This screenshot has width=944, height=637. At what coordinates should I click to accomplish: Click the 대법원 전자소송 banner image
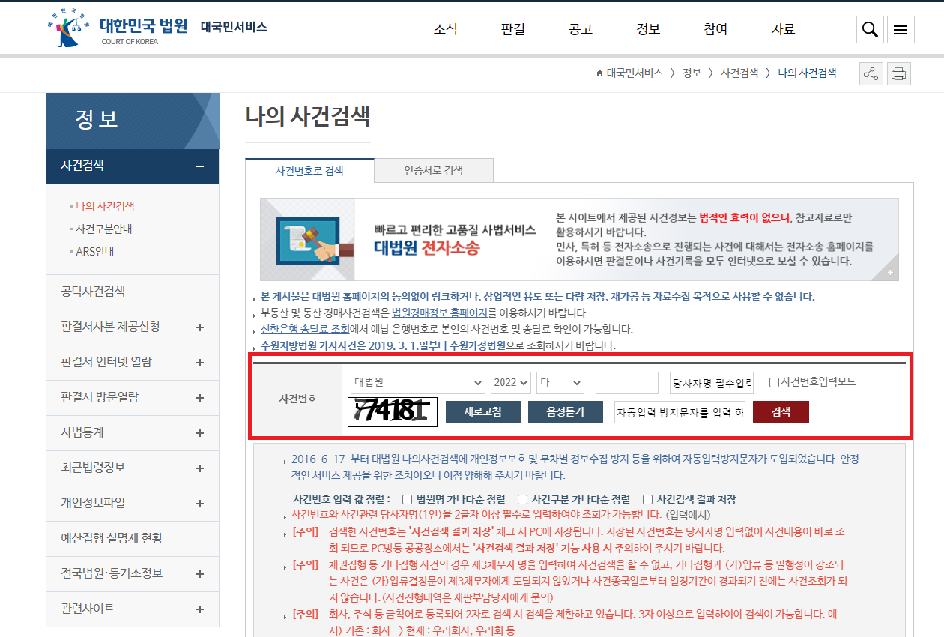[579, 239]
